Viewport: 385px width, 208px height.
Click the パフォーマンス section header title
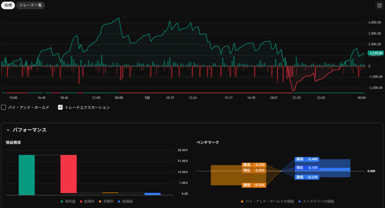point(29,130)
